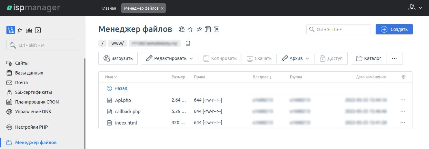Open the user account menu
Screen dimensions: 429x149
(x=415, y=7)
